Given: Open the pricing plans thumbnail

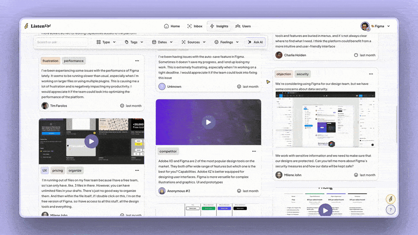Looking at the screenshot, I should 208,210.
